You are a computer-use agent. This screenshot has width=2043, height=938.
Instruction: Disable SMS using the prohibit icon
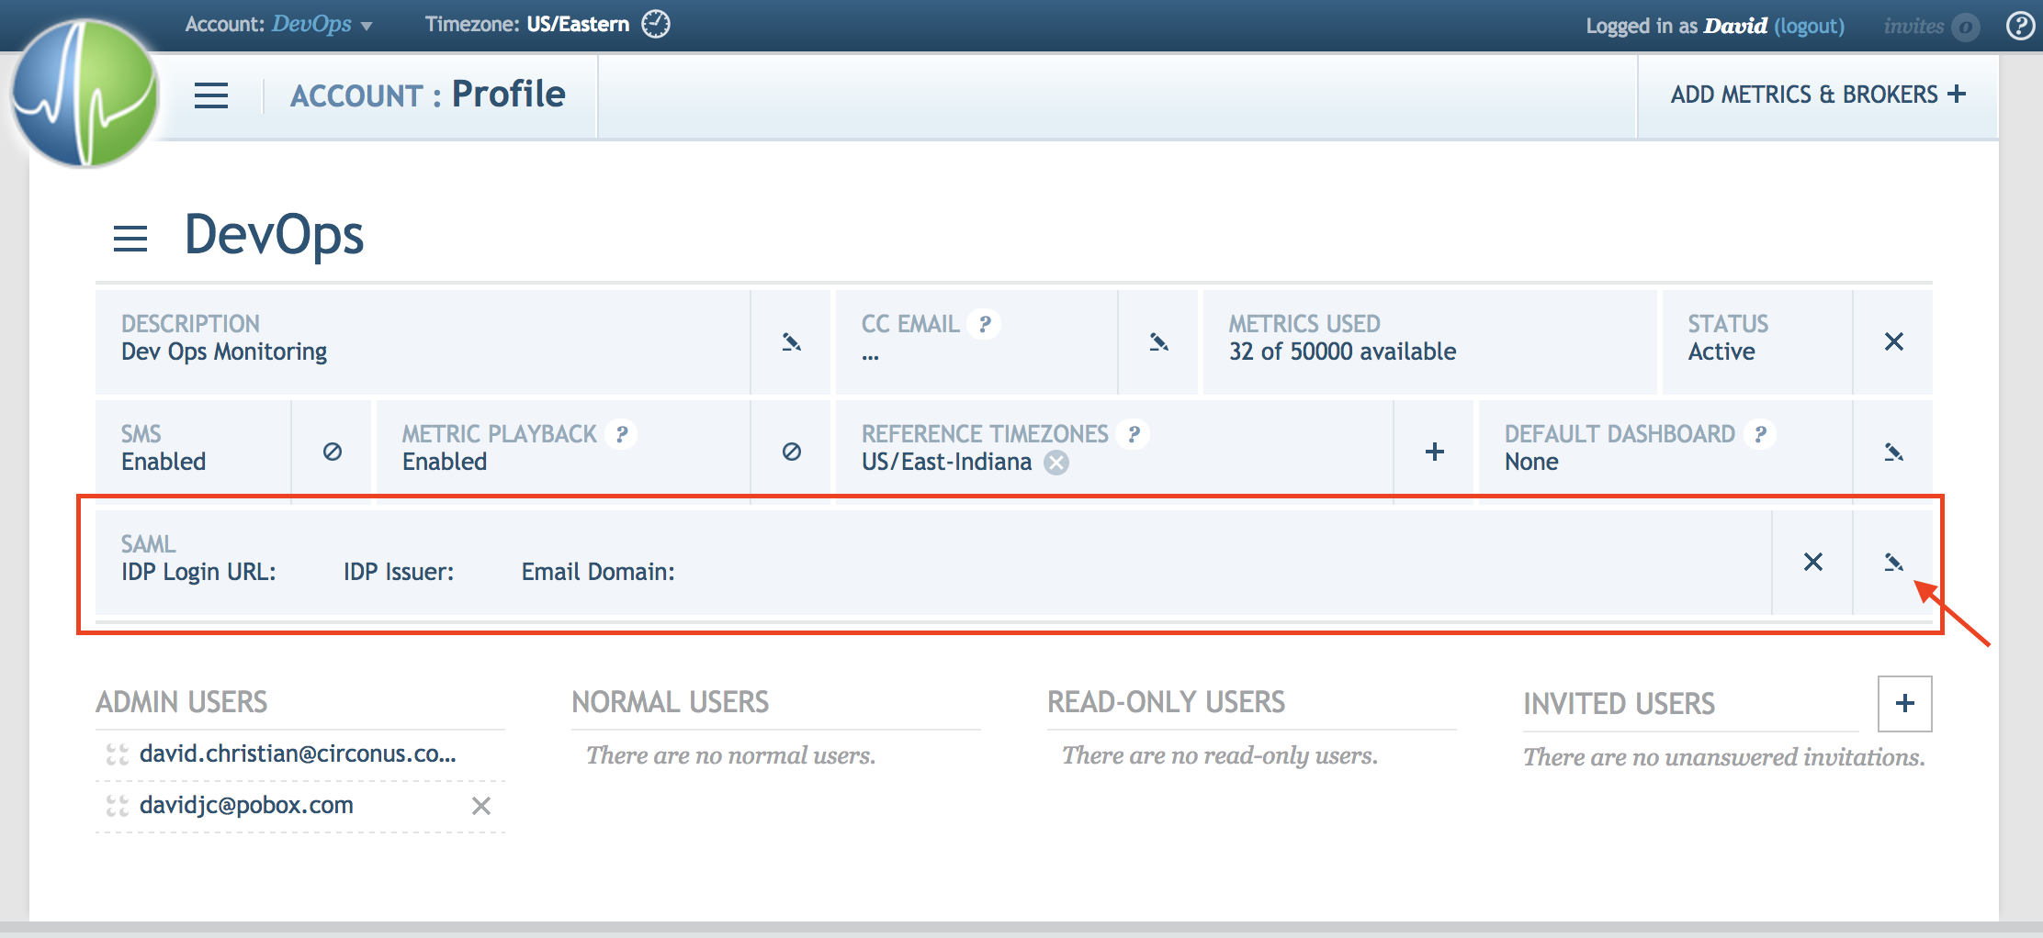tap(332, 451)
